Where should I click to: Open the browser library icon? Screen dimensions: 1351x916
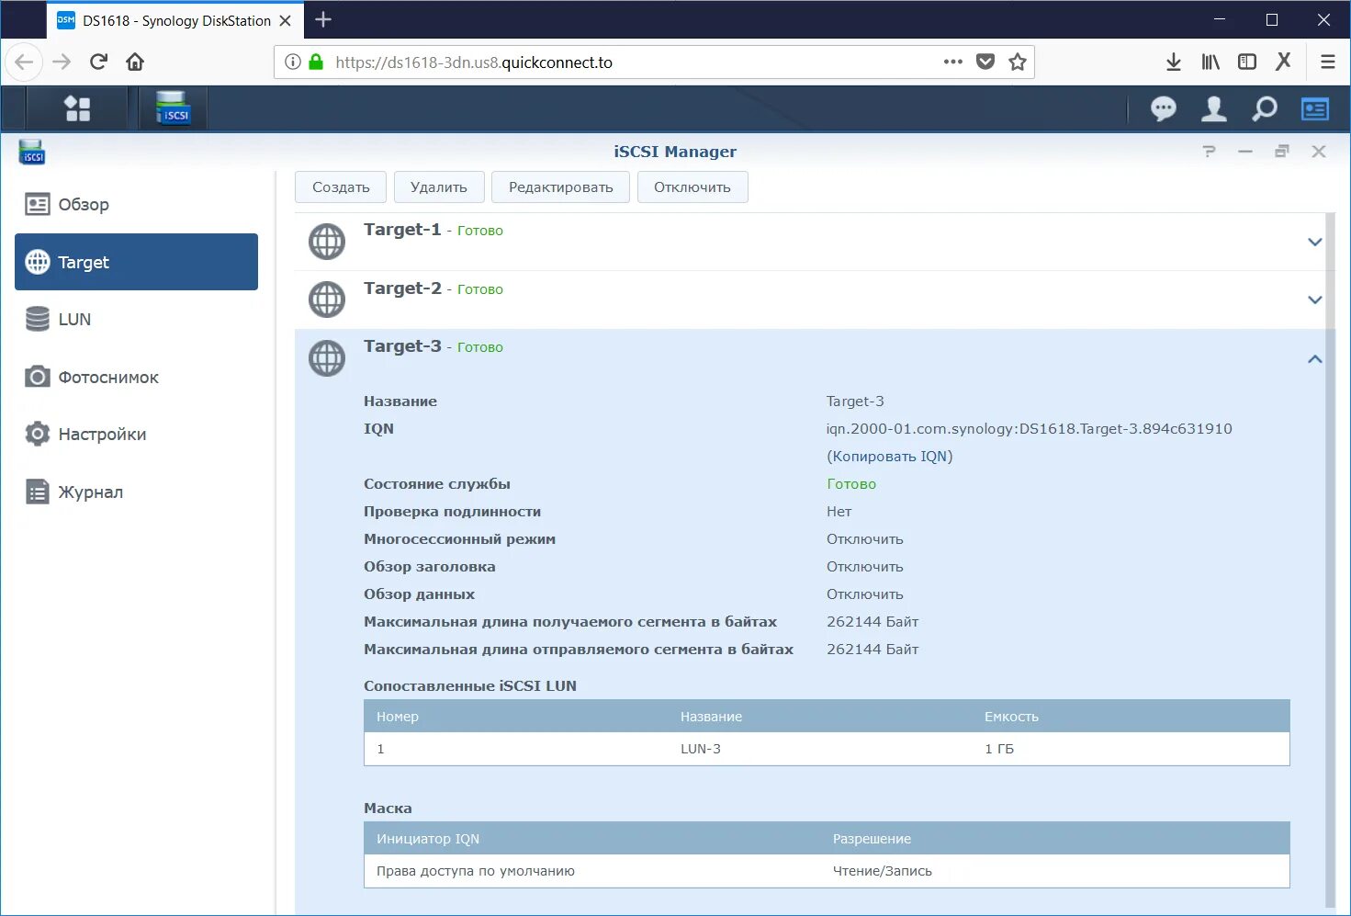[1210, 62]
